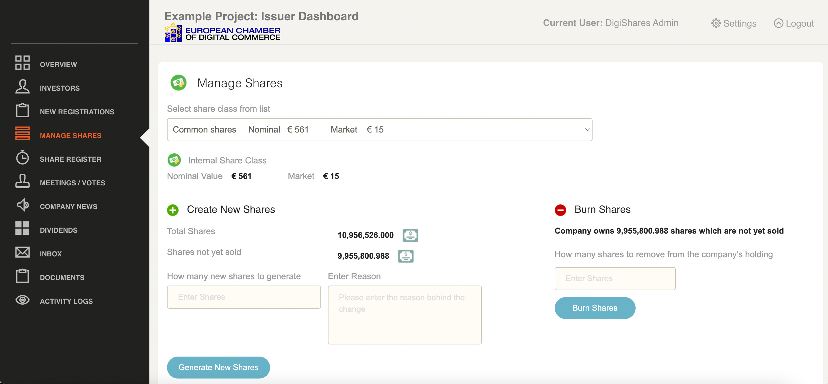Click the Documents clipboard icon
The image size is (828, 384).
point(22,276)
